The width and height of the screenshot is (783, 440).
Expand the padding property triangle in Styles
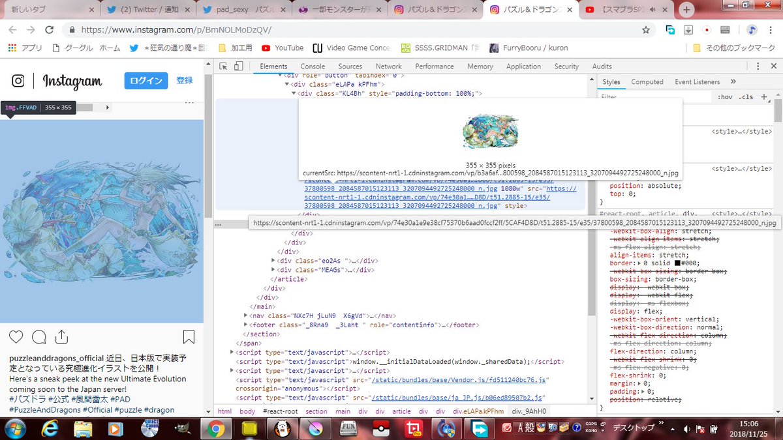pyautogui.click(x=644, y=391)
